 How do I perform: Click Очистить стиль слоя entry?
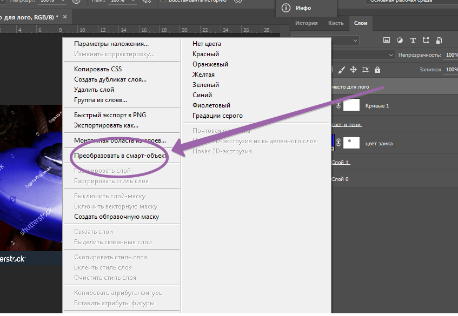(x=105, y=278)
